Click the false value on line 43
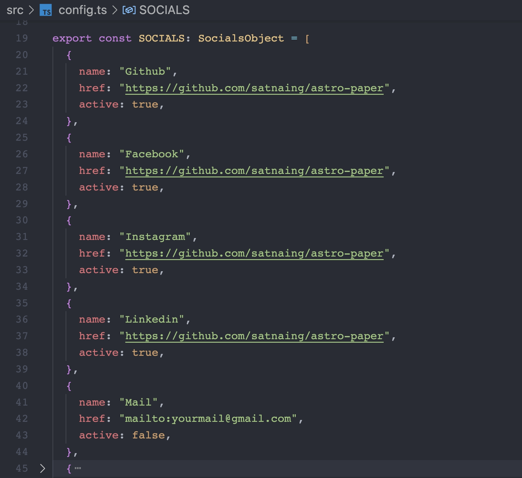This screenshot has height=478, width=522. pyautogui.click(x=149, y=435)
